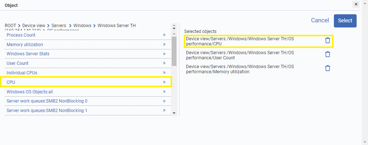Delete the selected CPU object
368x145 pixels.
point(327,41)
